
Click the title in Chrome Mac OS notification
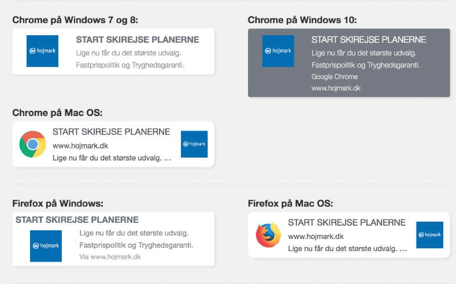tap(111, 132)
